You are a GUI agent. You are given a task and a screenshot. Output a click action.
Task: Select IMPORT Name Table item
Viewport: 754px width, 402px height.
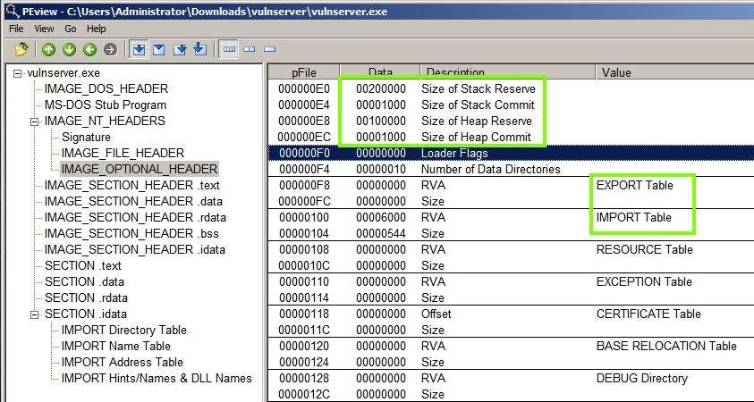click(x=116, y=346)
